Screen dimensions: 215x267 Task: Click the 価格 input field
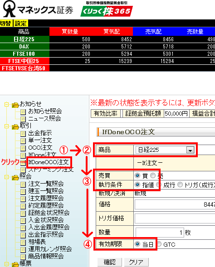click(x=175, y=204)
